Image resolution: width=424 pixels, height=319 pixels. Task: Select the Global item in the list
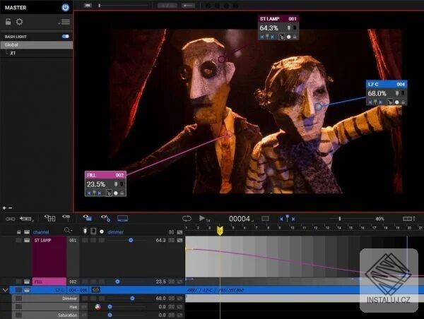pyautogui.click(x=37, y=45)
